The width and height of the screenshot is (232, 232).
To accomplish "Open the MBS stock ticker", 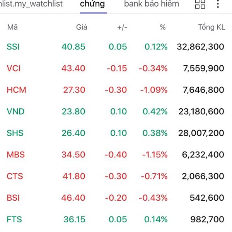I will pyautogui.click(x=15, y=155).
